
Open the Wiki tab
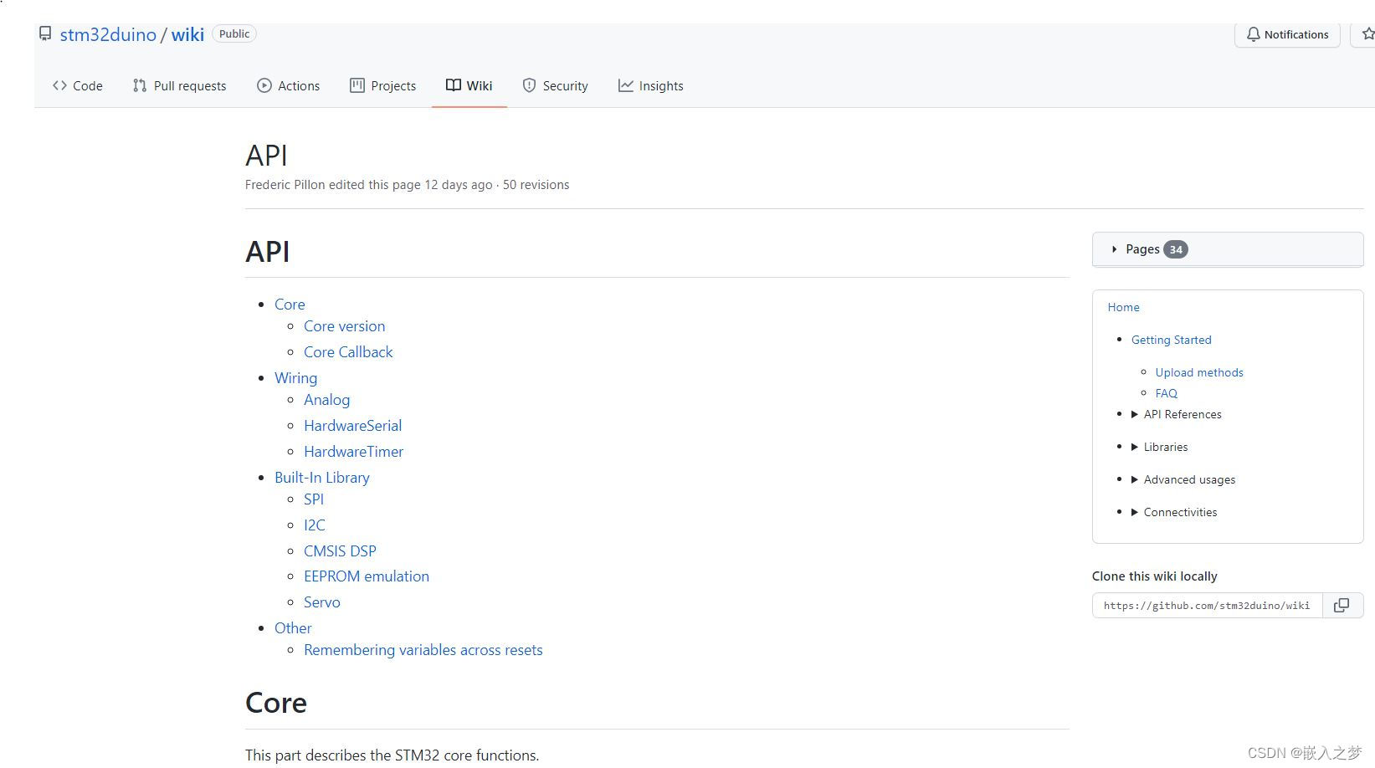click(x=469, y=85)
